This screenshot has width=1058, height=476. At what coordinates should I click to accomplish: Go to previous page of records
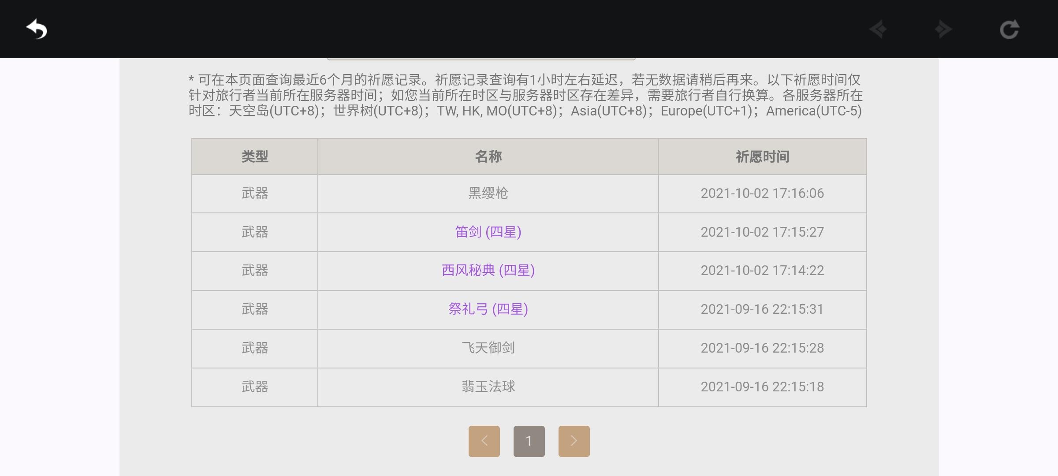[x=484, y=441]
